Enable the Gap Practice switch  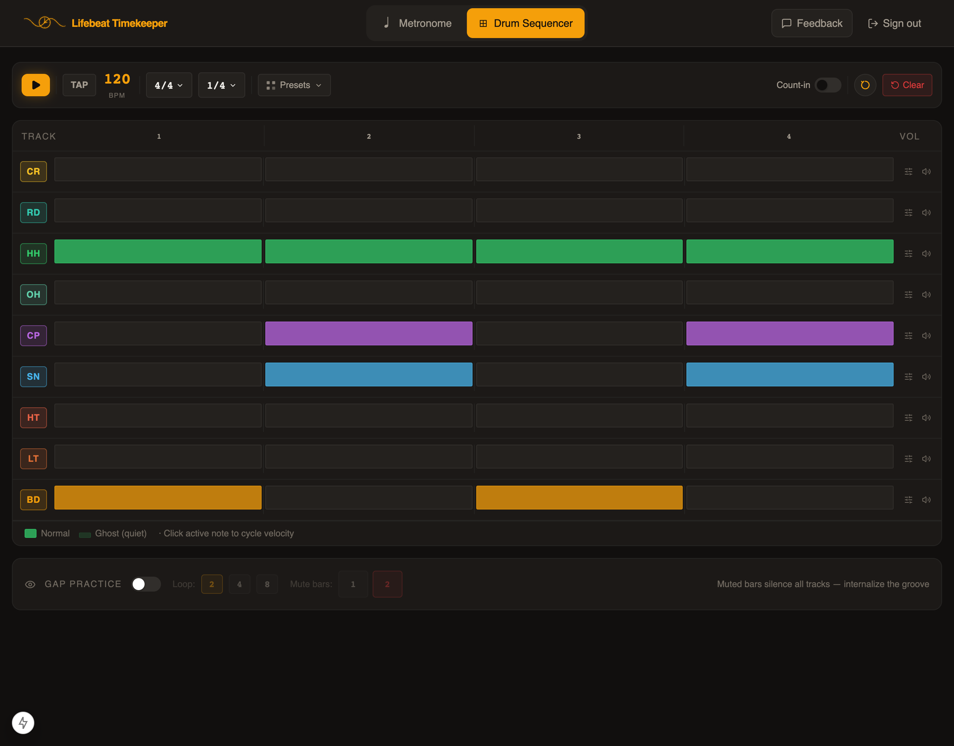146,584
